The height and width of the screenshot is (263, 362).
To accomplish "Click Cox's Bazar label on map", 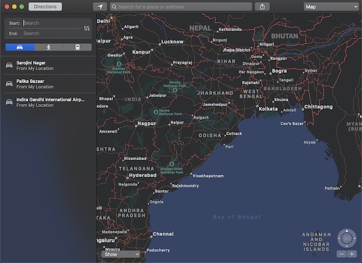I will coord(292,123).
